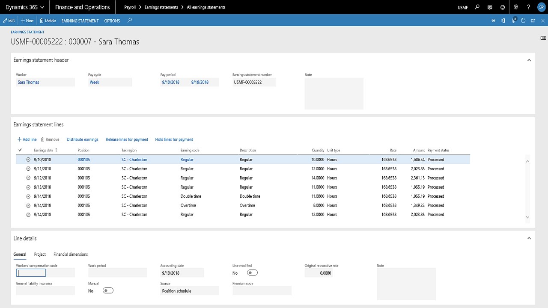Switch to the General tab
The height and width of the screenshot is (308, 548).
20,255
